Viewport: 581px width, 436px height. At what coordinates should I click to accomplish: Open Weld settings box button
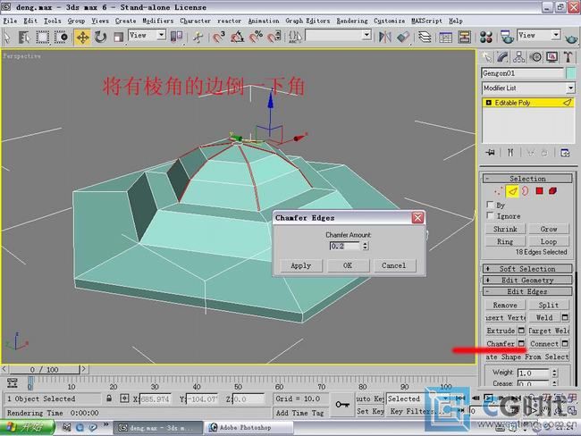click(565, 317)
